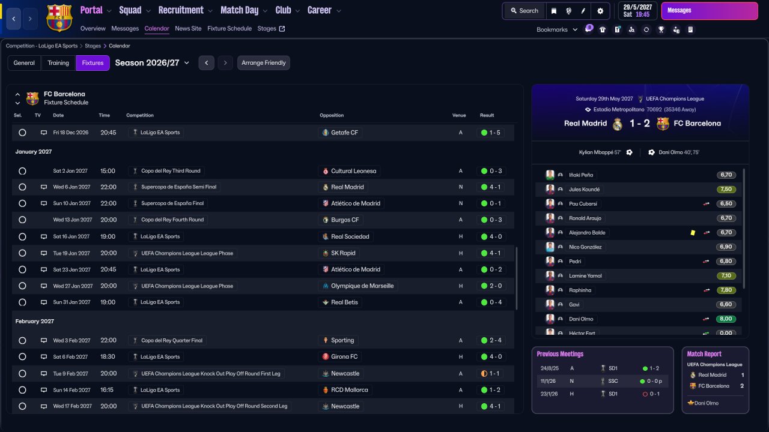Click Alejandro Balde's yellow card icon
769x432 pixels.
pyautogui.click(x=693, y=232)
